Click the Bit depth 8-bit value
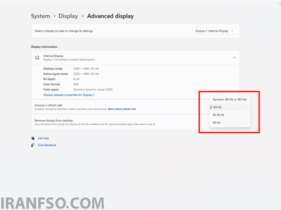 [x=76, y=79]
